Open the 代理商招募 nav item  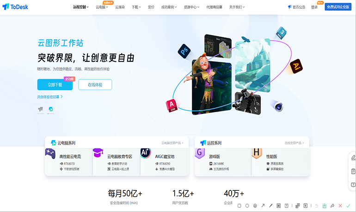click(x=215, y=7)
